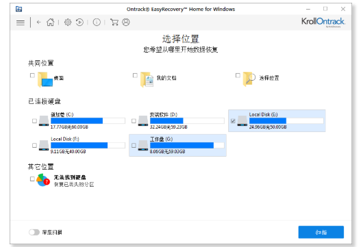Screen dimensions: 361x247
Task: Click the Local Disk (F:) label
Action: (65, 139)
